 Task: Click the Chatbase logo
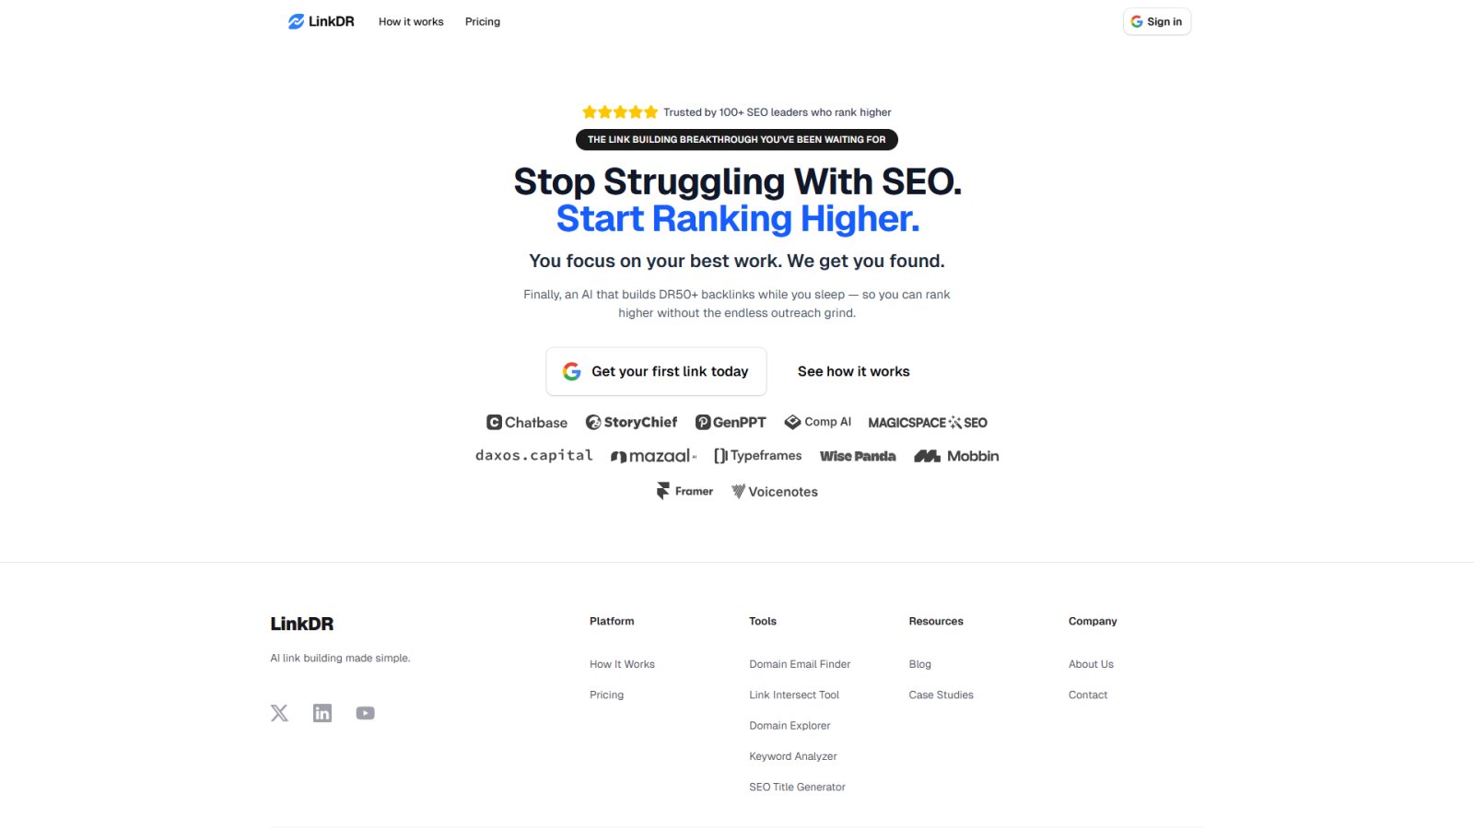coord(526,422)
